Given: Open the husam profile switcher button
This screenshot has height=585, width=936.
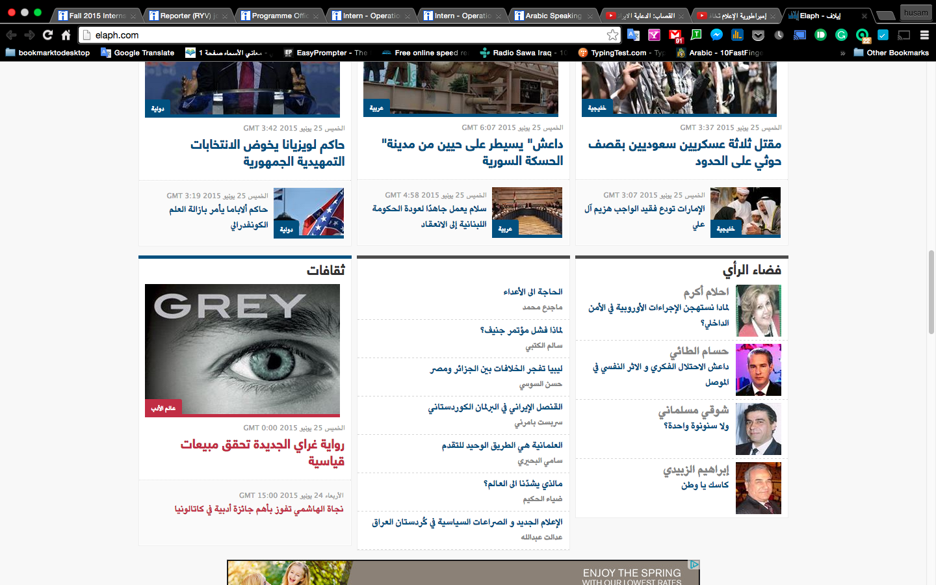Looking at the screenshot, I should [916, 12].
